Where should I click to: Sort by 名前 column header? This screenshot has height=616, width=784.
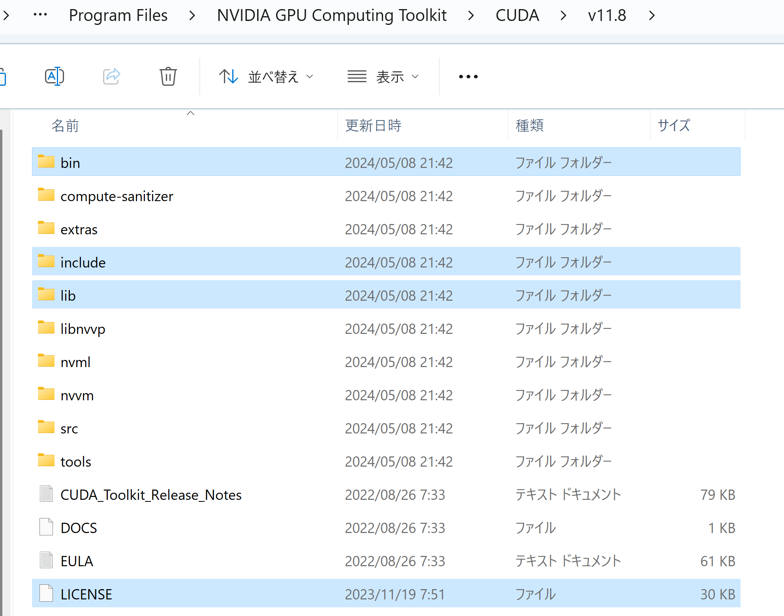coord(65,126)
